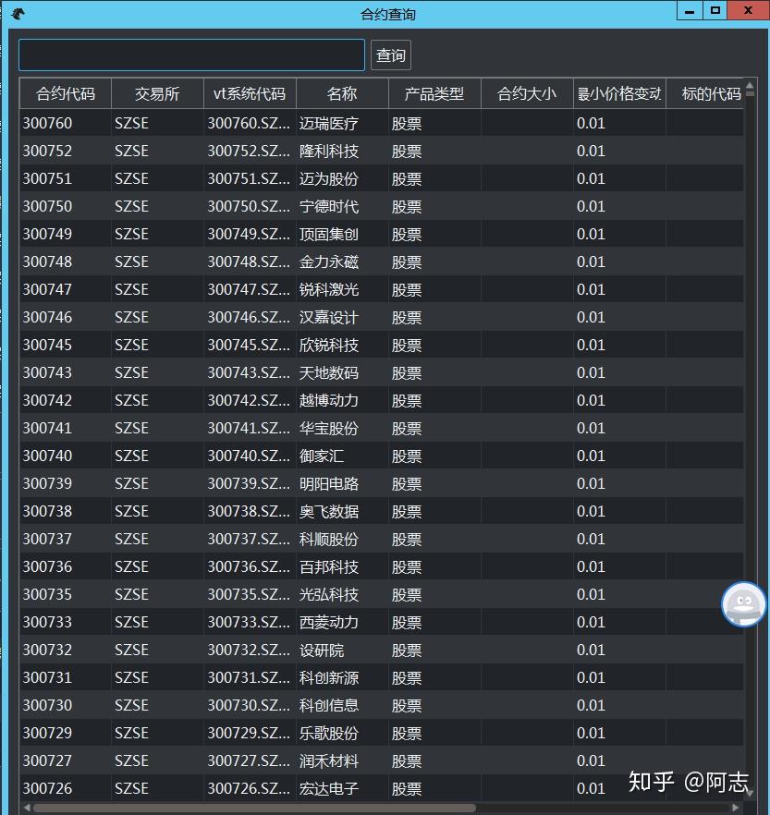
Task: Select the 宁德时代 contract row
Action: click(277, 206)
